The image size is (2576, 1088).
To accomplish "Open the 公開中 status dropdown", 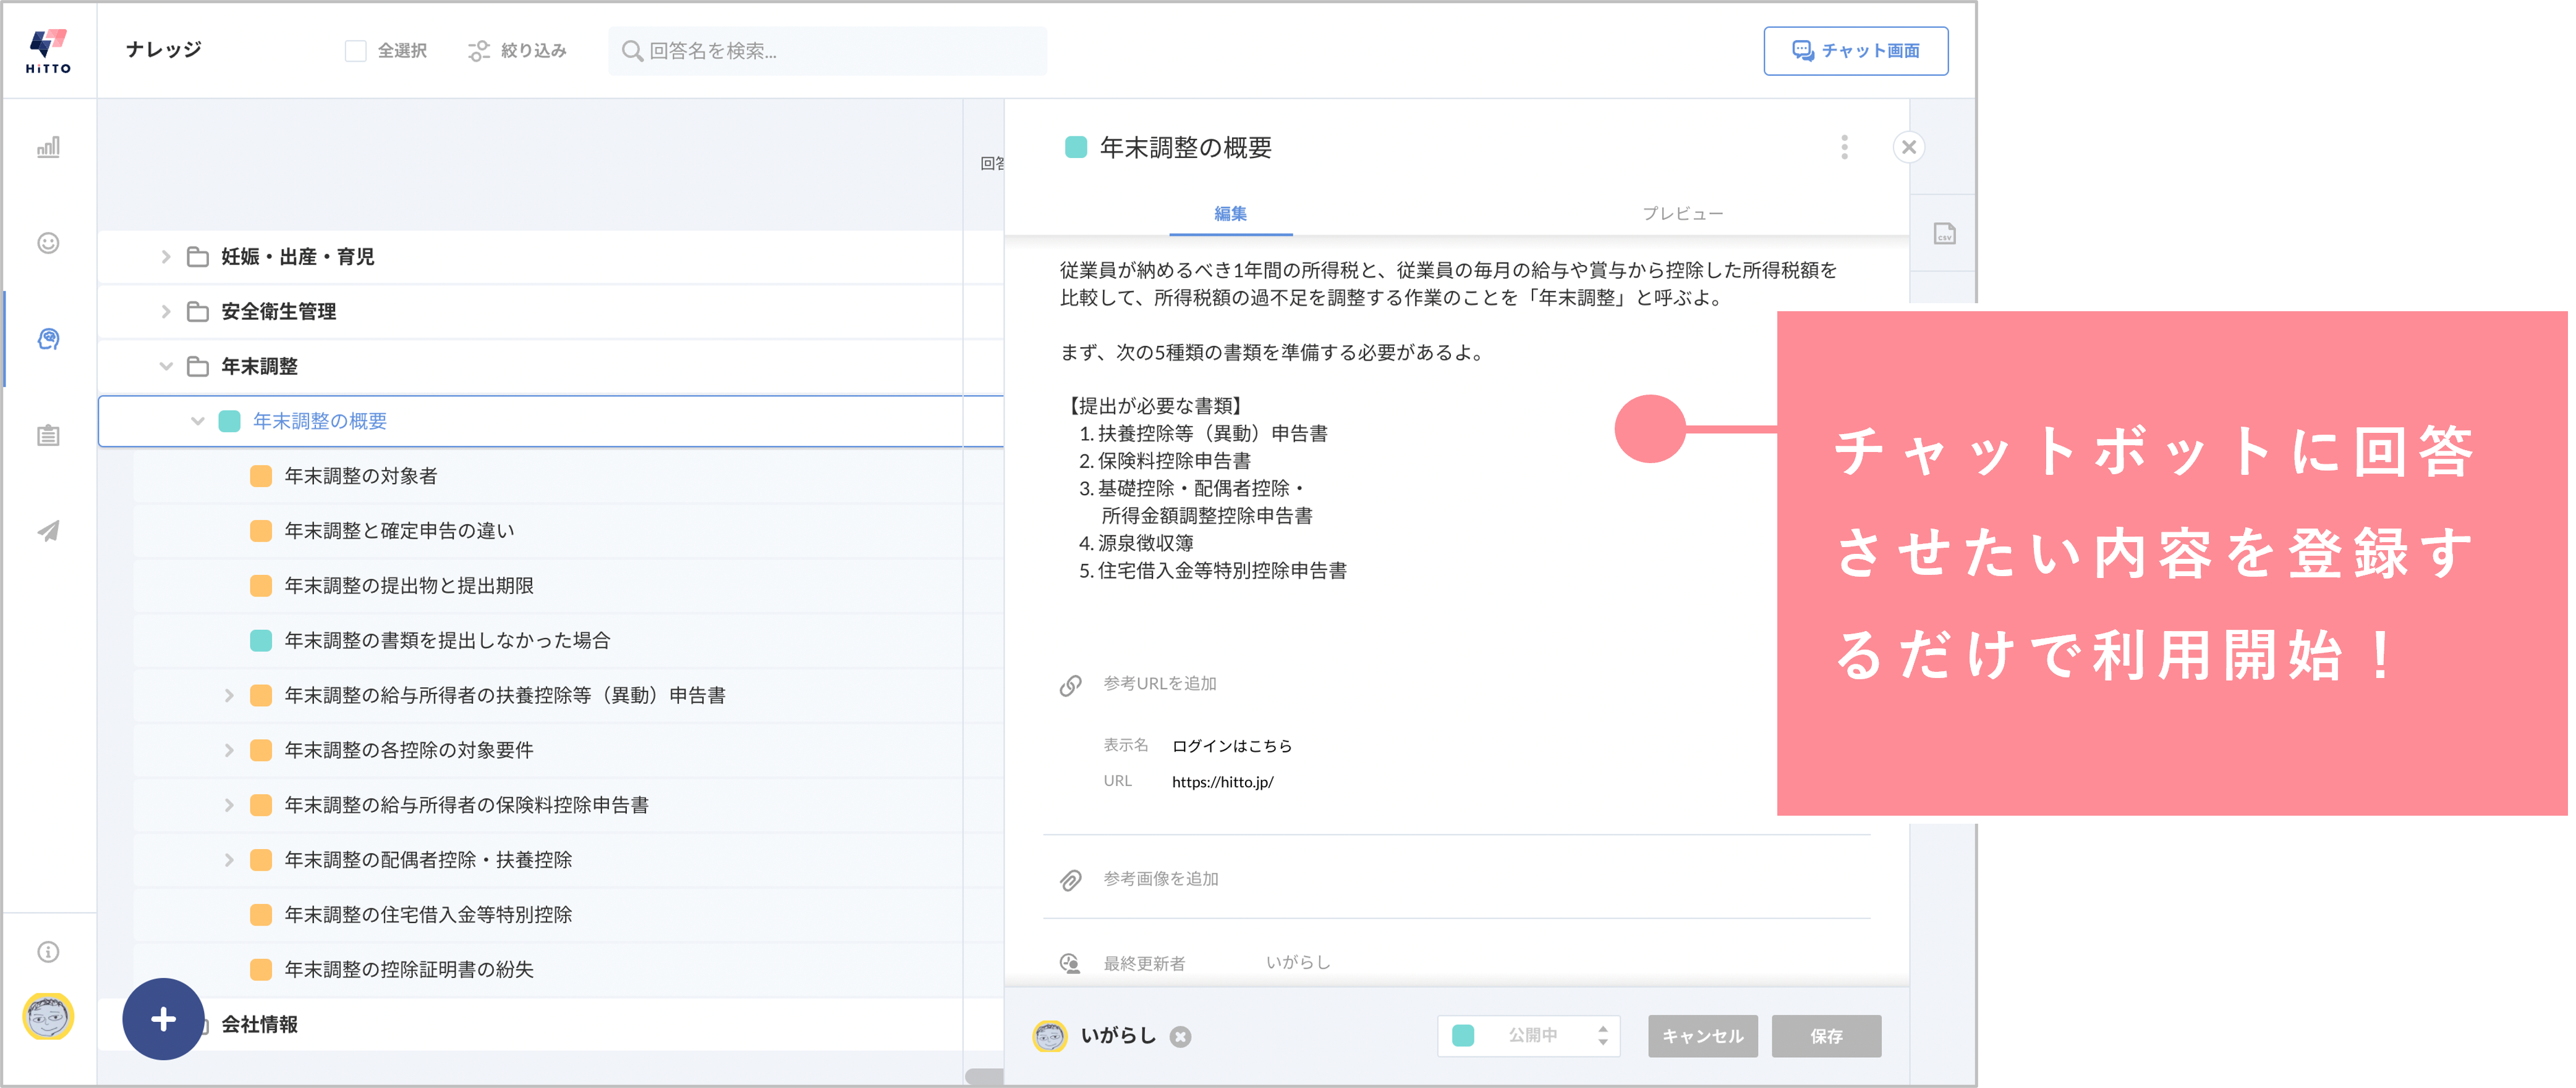I will 1528,1036.
